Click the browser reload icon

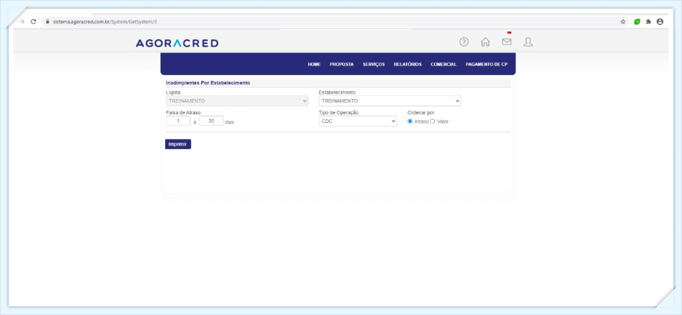33,21
